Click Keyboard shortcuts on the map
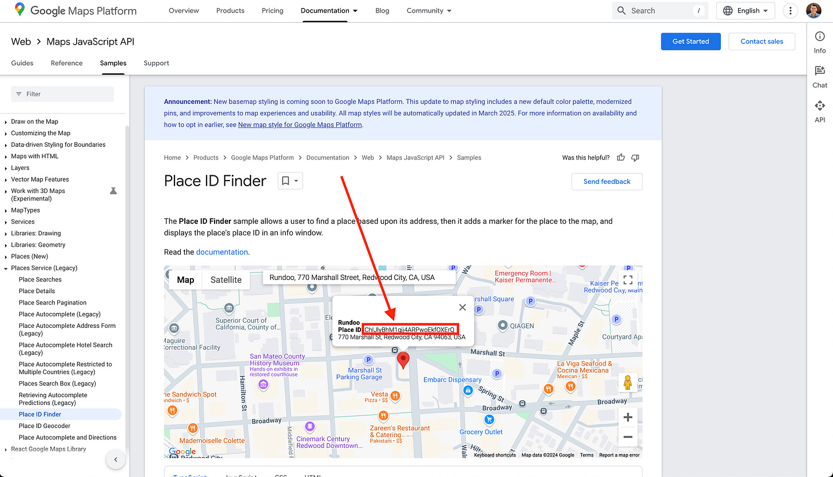Screen dimensions: 833x477 [x=495, y=455]
